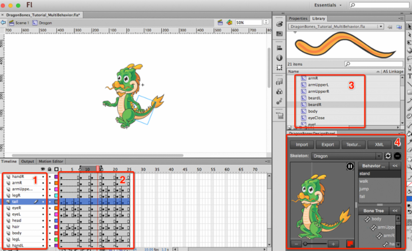Click the black minus icon beside Skeleton dropdown

click(398, 156)
